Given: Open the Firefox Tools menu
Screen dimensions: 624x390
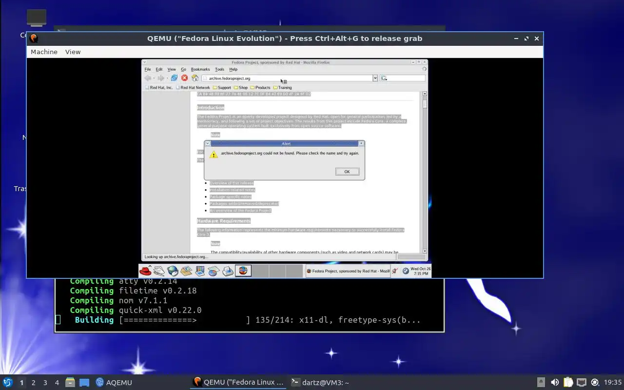Looking at the screenshot, I should 219,69.
